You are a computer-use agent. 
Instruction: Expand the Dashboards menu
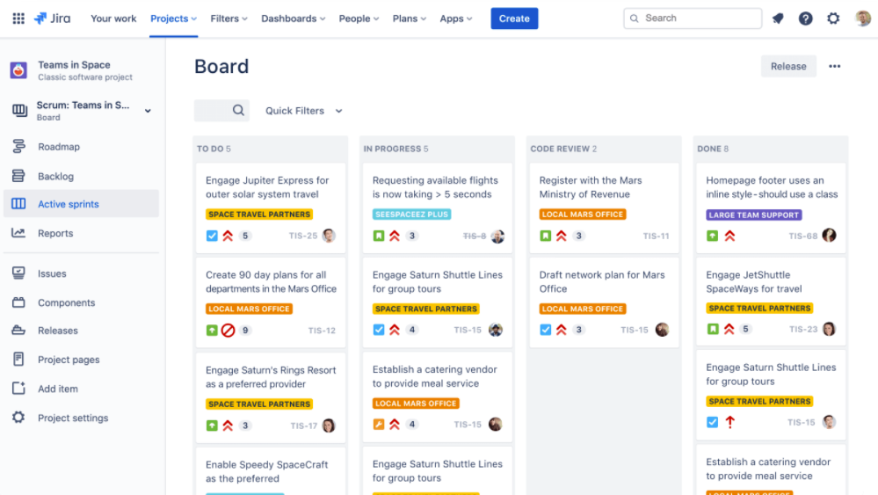tap(294, 18)
